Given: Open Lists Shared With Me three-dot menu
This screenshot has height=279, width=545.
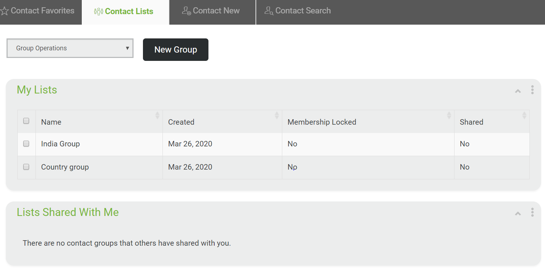Looking at the screenshot, I should tap(532, 212).
